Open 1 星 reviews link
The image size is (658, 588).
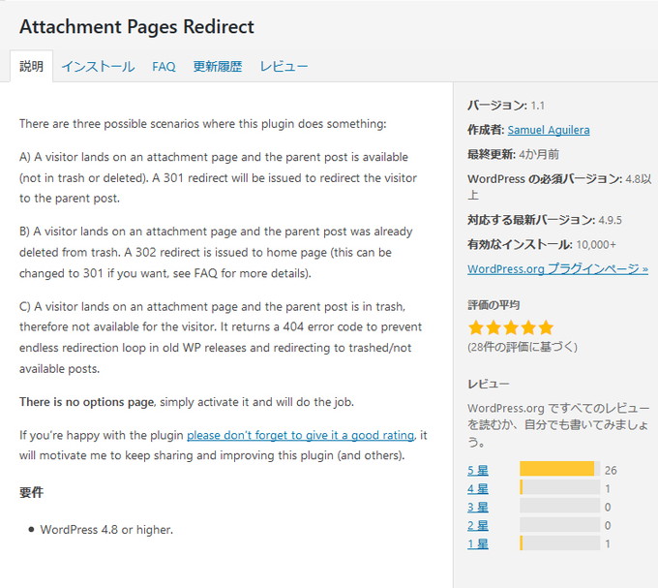pyautogui.click(x=478, y=544)
